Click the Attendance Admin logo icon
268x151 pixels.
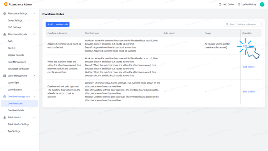(x=5, y=4)
